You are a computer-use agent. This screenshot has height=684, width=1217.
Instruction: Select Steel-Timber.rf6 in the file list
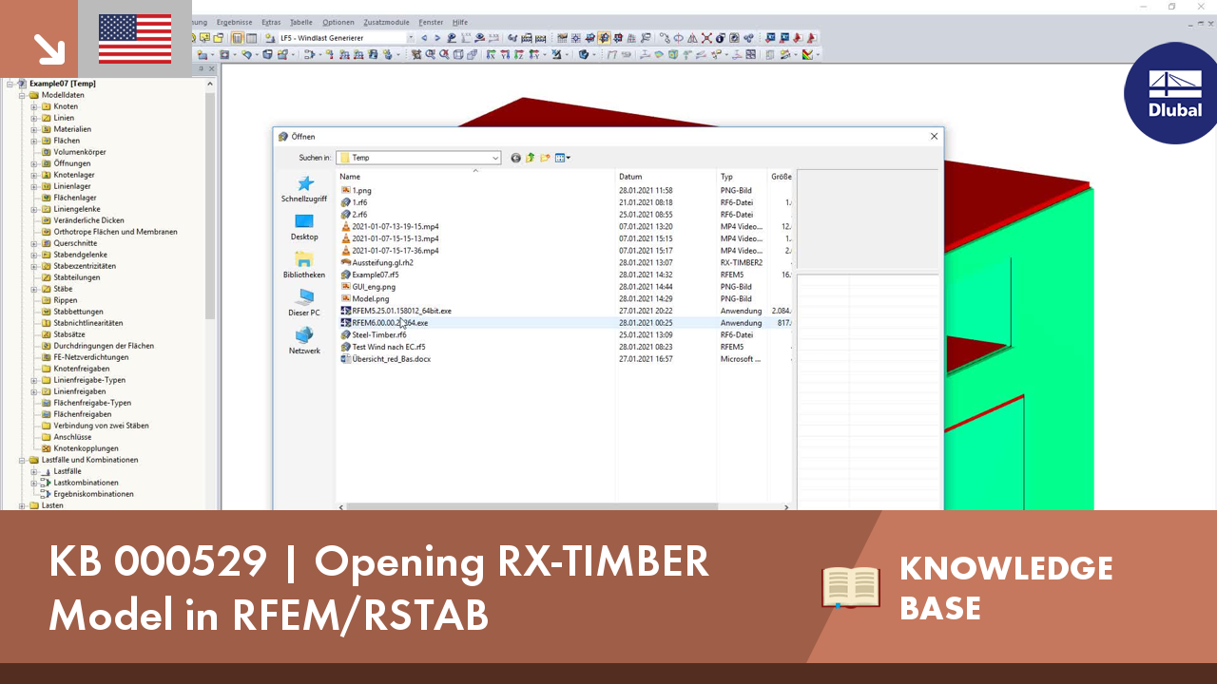pos(379,334)
